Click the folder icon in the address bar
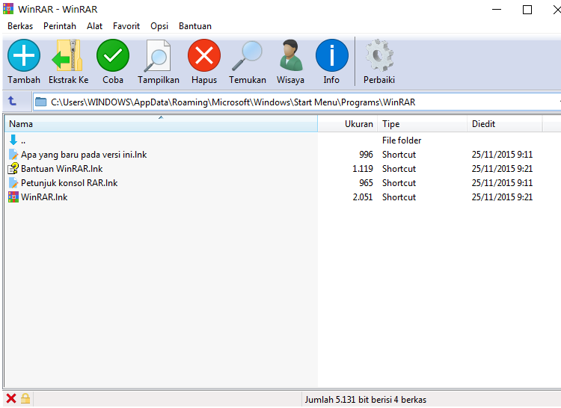561x408 pixels. 41,102
